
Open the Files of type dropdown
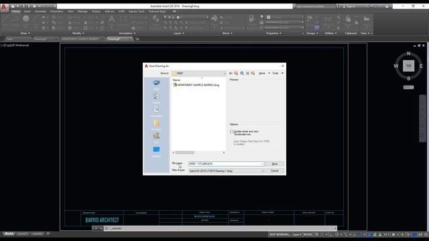click(227, 171)
